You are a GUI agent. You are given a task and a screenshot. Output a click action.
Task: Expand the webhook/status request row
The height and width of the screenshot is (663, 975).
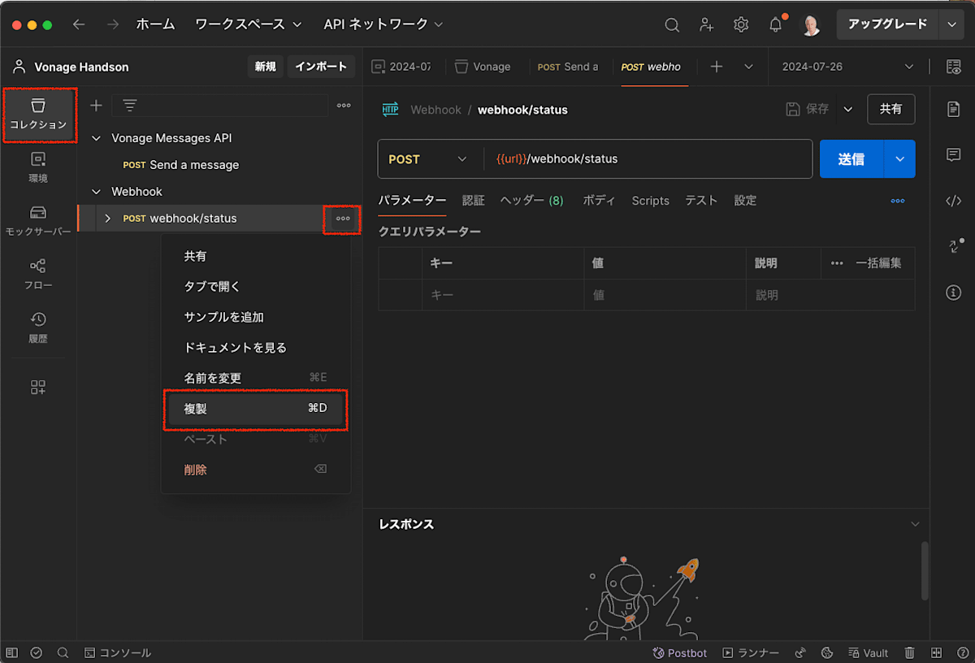point(107,219)
